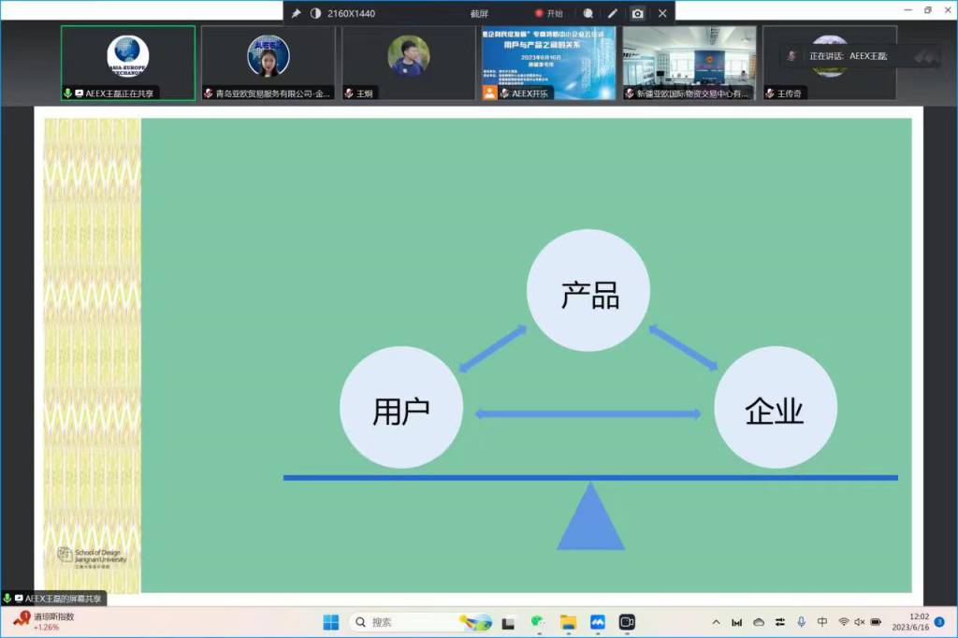Click the pen annotation tool icon
The image size is (958, 638).
(613, 13)
